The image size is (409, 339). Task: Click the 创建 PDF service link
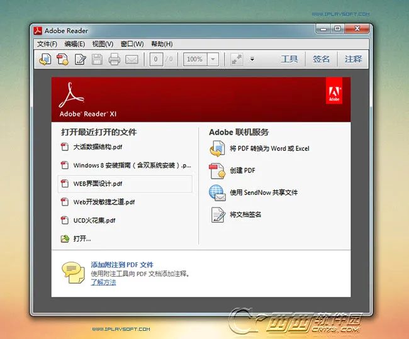[242, 170]
